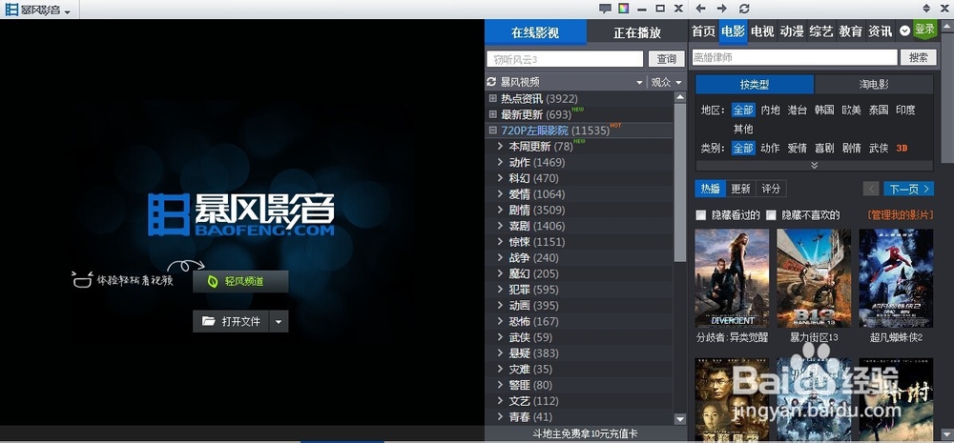Focus the 离婚律师 search field
Screen dimensions: 954x443
[x=795, y=57]
